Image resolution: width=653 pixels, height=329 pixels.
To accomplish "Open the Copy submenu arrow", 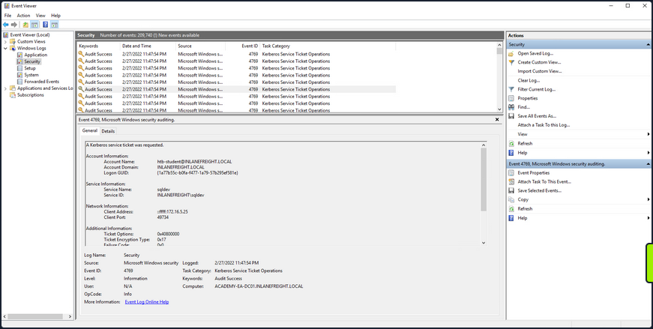I will pos(648,199).
